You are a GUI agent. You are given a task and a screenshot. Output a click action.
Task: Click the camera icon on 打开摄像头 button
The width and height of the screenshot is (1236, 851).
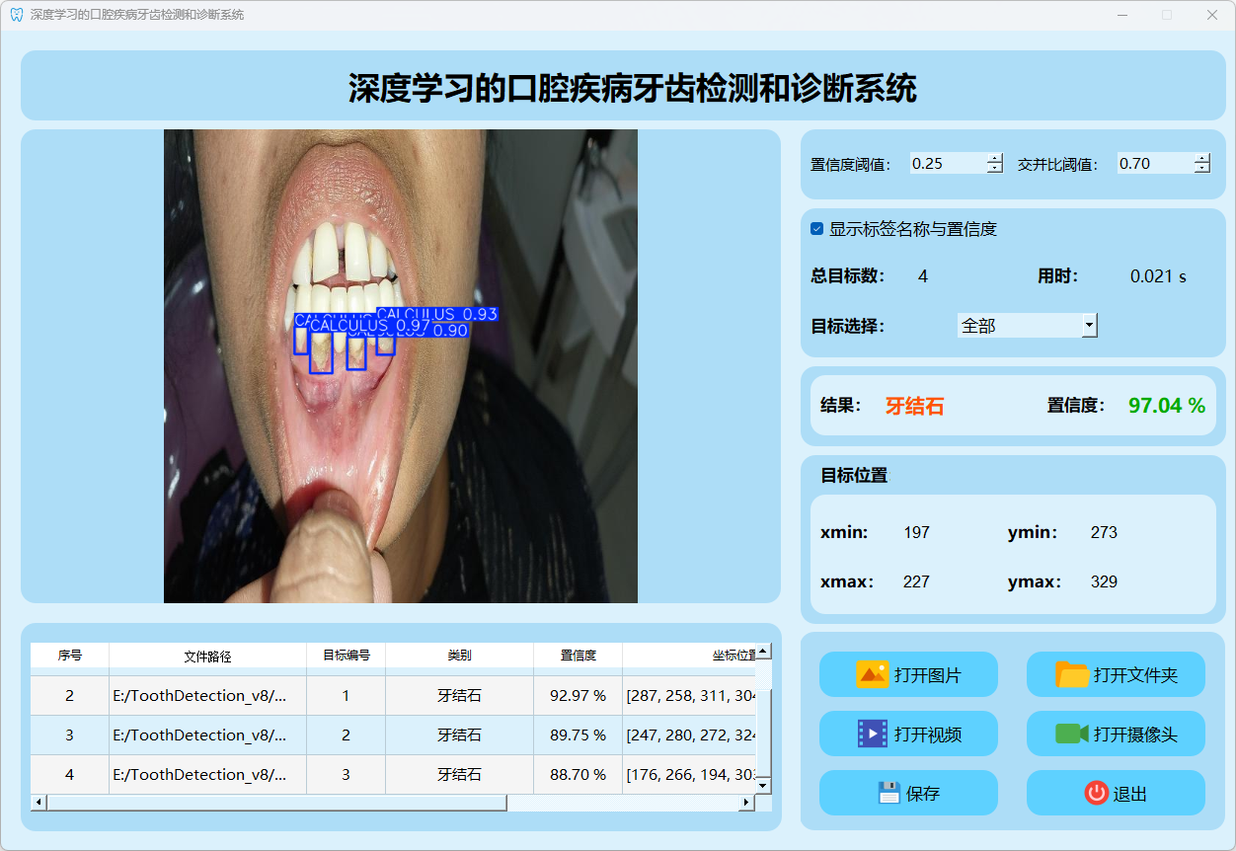point(1071,734)
